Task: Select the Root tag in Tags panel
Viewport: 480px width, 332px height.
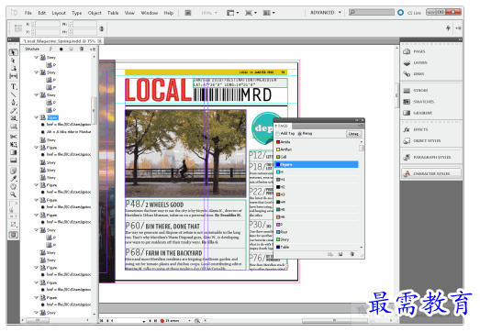Action: (x=317, y=232)
